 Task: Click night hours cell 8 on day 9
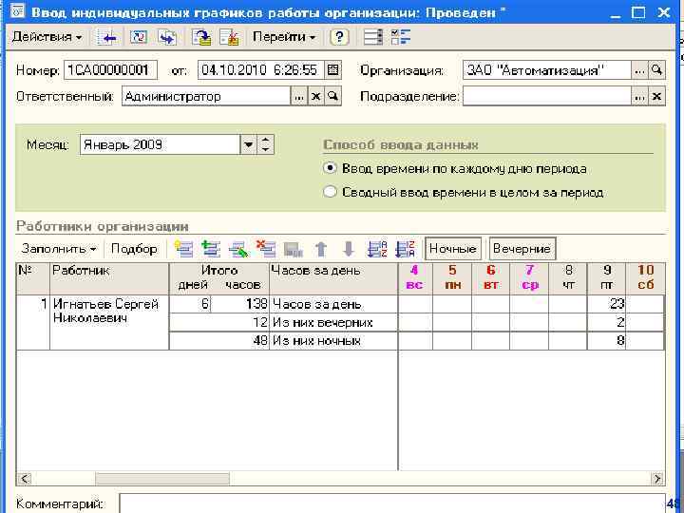pos(606,341)
